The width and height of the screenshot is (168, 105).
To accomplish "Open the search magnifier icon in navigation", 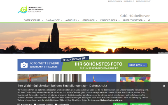I will [x=149, y=20].
